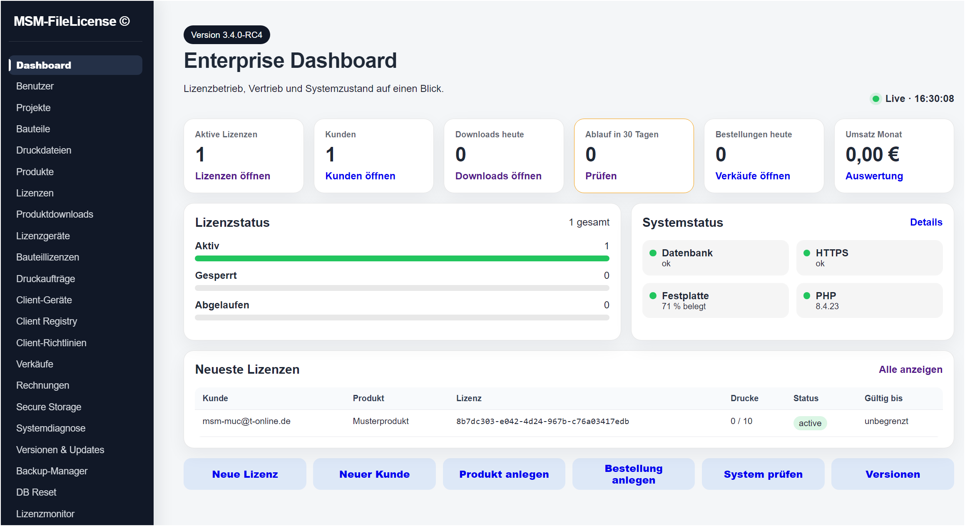Screen dimensions: 965x526
Task: Click the green Datenbank status indicator
Action: click(653, 253)
